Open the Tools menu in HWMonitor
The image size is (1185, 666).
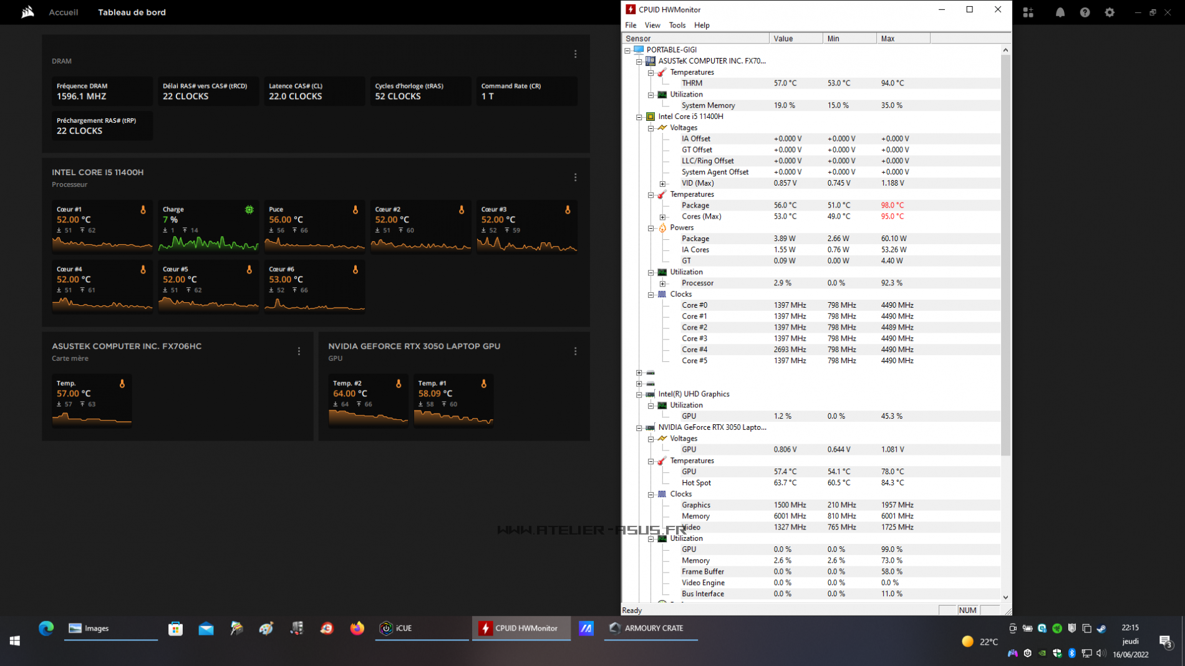point(677,26)
